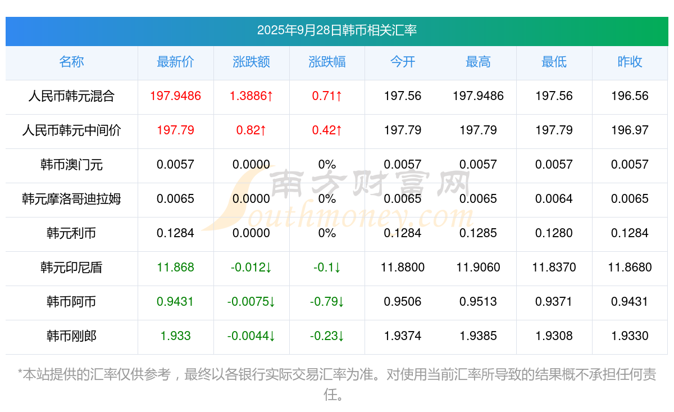674x412 pixels.
Task: Click previous close value 1.9330
Action: [x=630, y=336]
